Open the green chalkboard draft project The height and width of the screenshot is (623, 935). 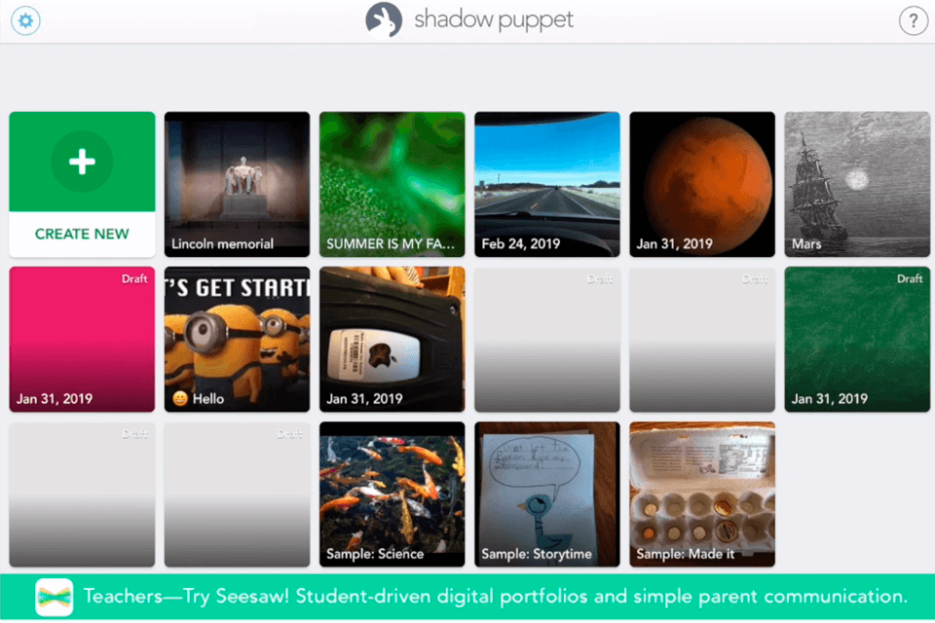tap(857, 339)
